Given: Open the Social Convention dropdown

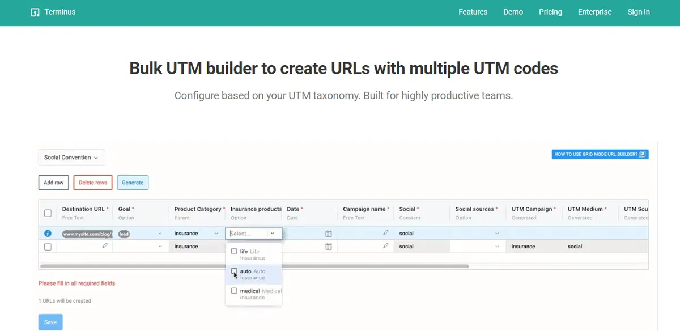Looking at the screenshot, I should [71, 157].
